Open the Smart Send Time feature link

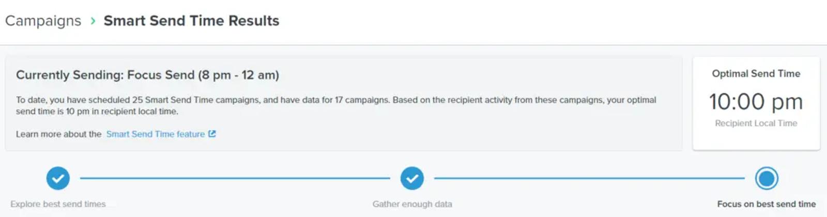click(x=156, y=134)
